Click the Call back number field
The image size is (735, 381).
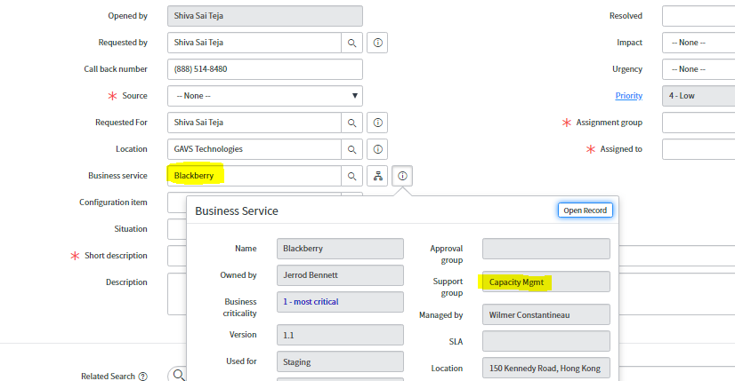pyautogui.click(x=265, y=69)
